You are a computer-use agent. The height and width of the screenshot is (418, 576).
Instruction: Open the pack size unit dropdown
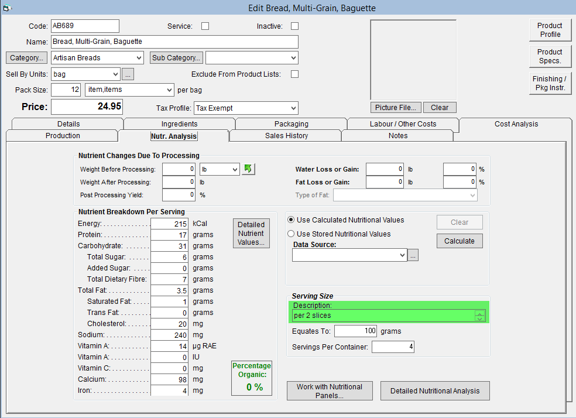[169, 90]
